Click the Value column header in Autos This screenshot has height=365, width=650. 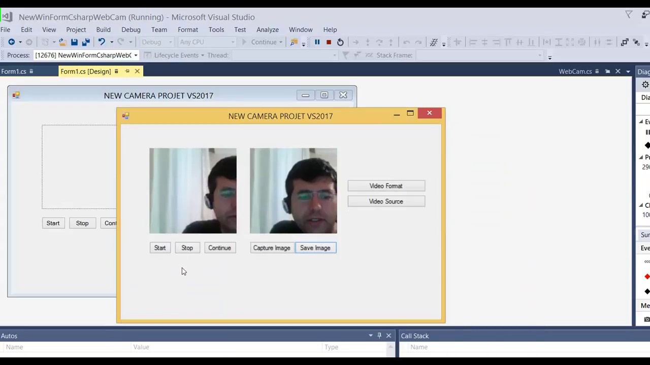point(141,347)
